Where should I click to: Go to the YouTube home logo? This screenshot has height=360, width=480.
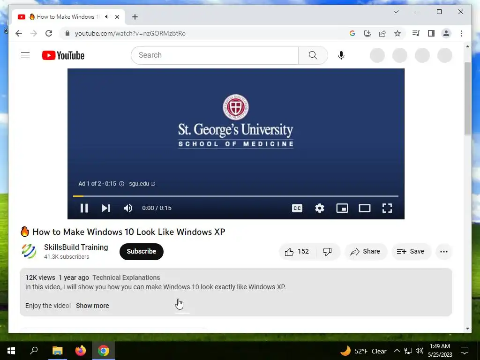click(x=63, y=55)
